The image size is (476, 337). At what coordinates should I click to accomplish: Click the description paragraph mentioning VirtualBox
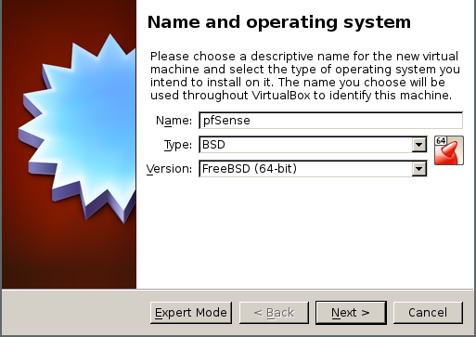pos(305,76)
